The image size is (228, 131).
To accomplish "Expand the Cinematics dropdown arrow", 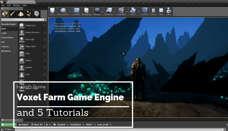I will (x=127, y=12).
